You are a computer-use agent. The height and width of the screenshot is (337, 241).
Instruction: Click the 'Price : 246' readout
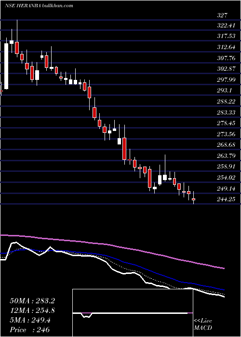pyautogui.click(x=30, y=330)
